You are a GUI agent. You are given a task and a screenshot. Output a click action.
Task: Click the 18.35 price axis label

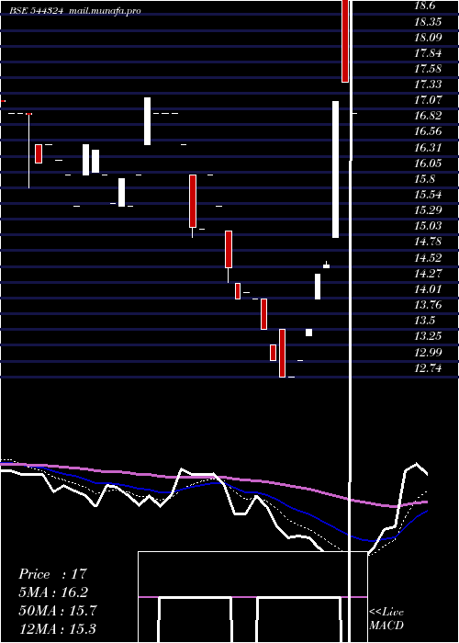[x=428, y=22]
